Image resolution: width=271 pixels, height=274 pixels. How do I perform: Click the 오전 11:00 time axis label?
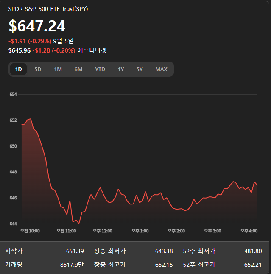(66, 231)
